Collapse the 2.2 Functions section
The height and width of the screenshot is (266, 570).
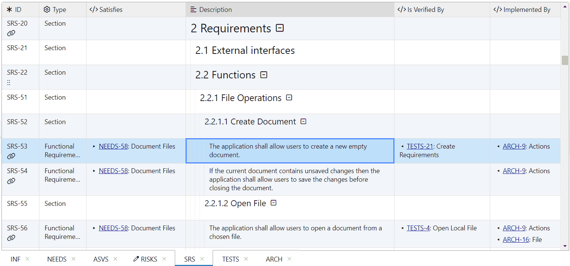263,75
